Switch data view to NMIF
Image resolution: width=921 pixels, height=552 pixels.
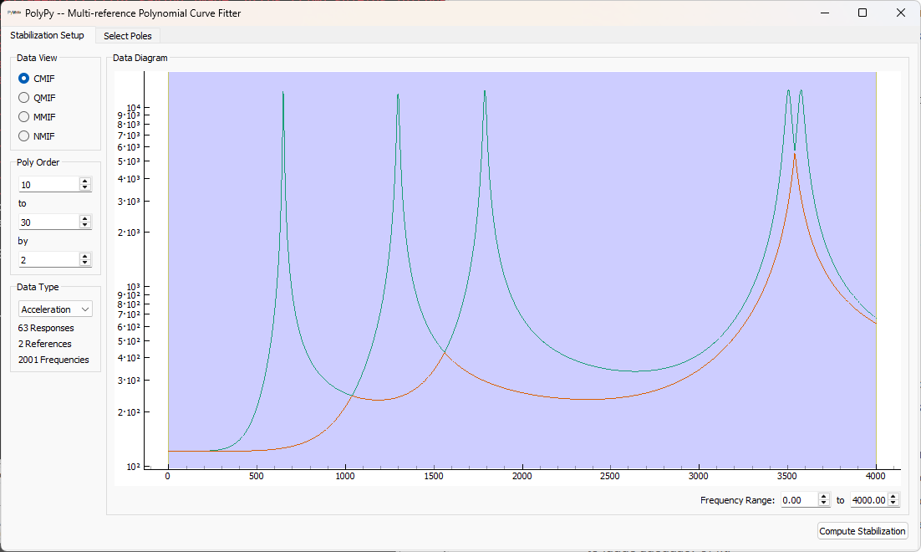pyautogui.click(x=24, y=136)
